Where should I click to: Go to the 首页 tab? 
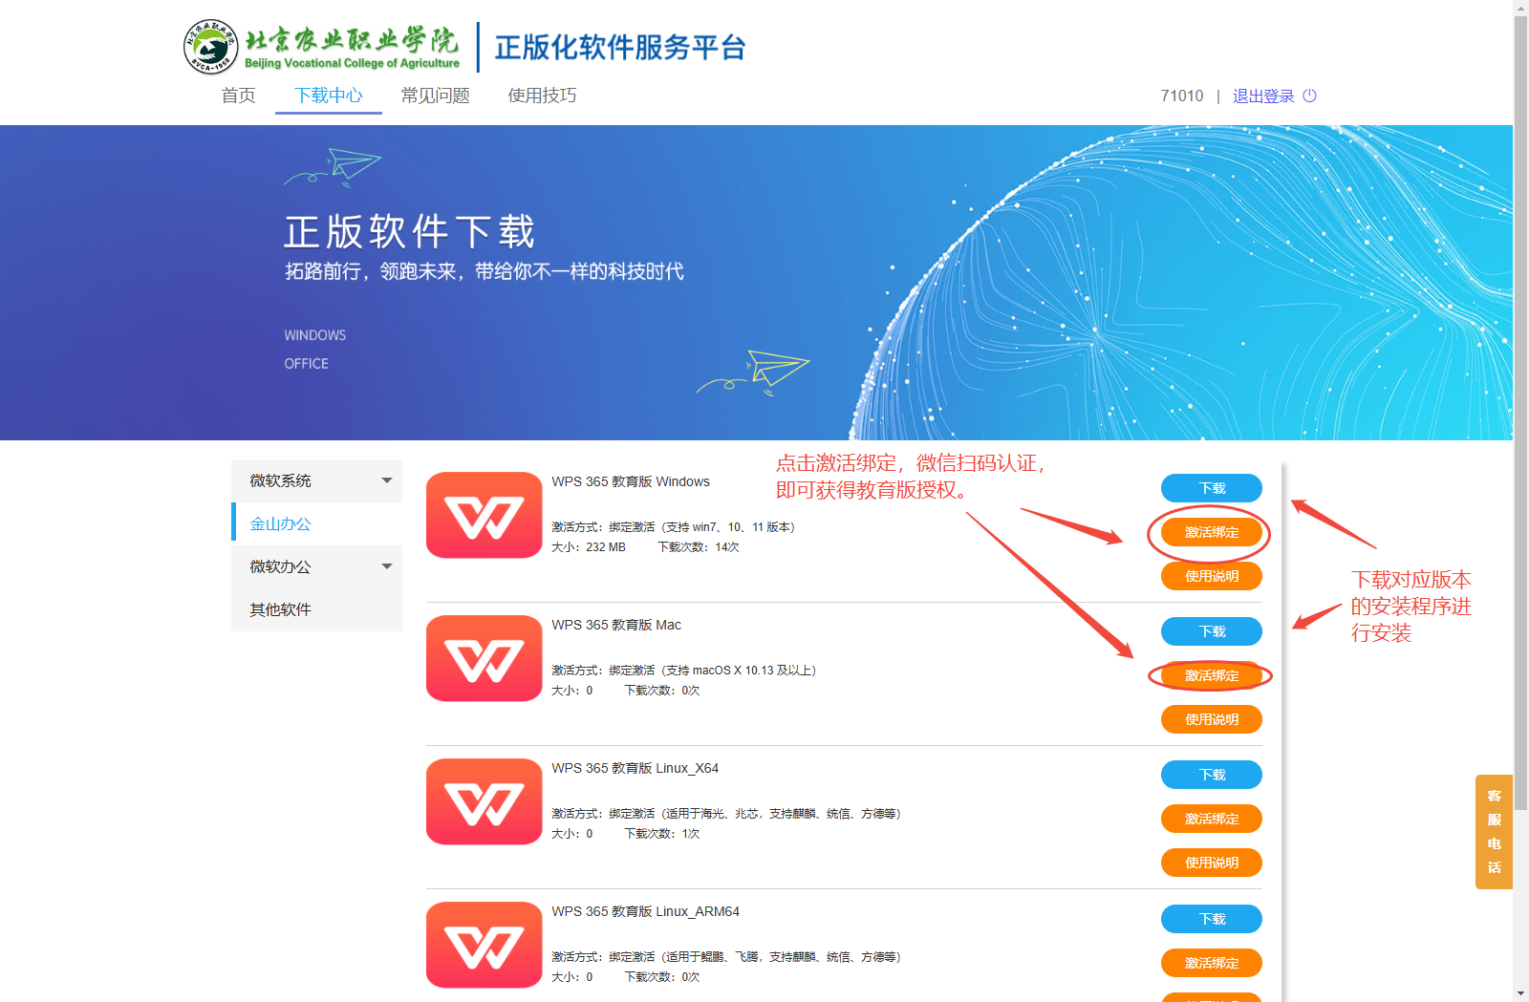coord(238,96)
